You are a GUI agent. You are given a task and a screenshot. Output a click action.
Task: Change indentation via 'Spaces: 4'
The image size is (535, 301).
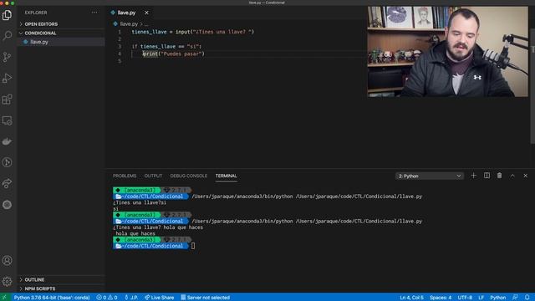(x=441, y=298)
